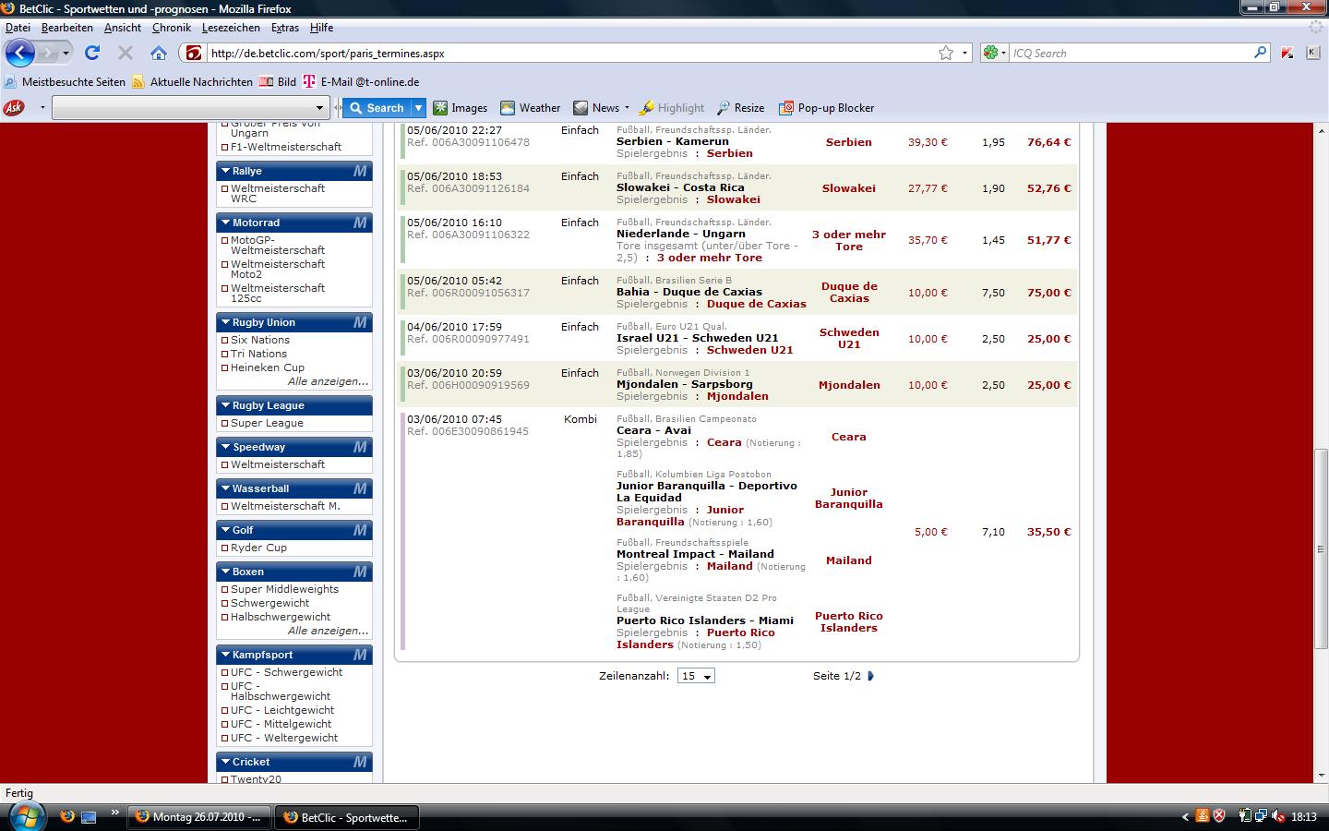This screenshot has width=1329, height=831.
Task: Open the Chronik menu
Action: click(x=172, y=28)
